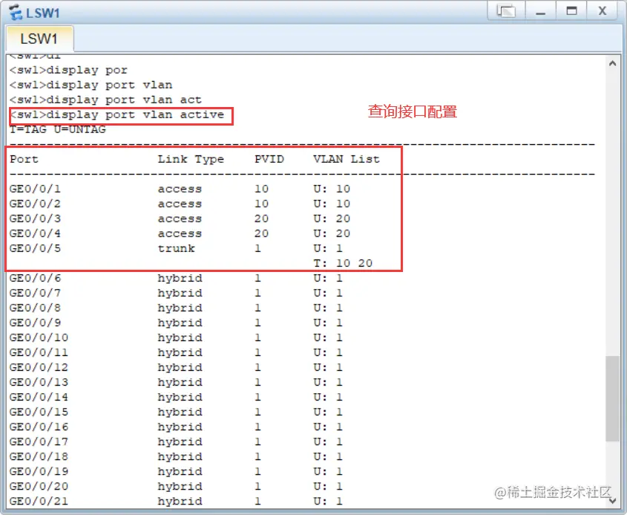Maximize the LSW1 window
The height and width of the screenshot is (515, 627).
coord(571,10)
